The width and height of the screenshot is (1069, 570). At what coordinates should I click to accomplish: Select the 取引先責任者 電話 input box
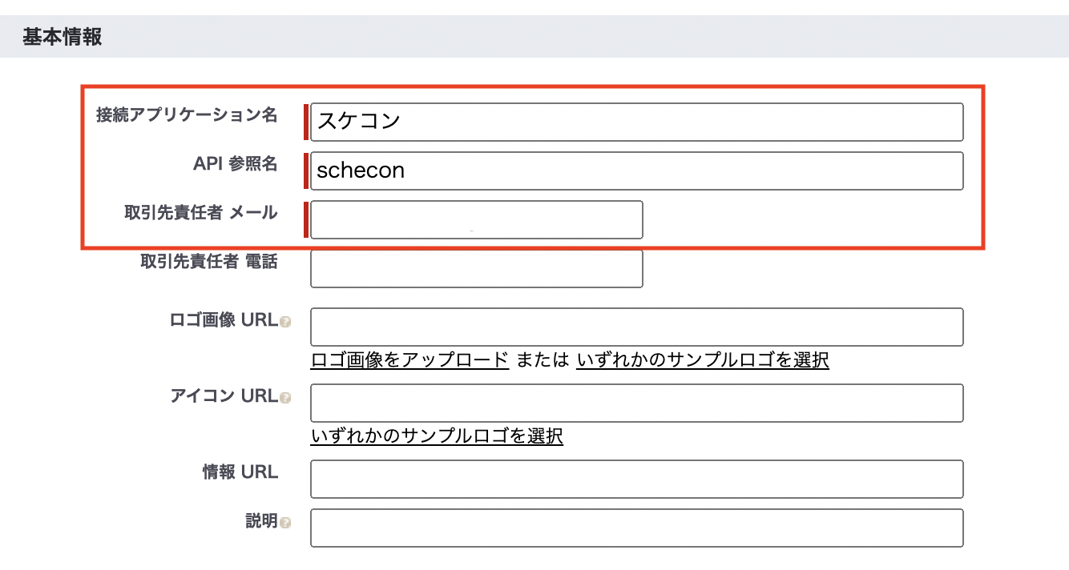pyautogui.click(x=476, y=268)
